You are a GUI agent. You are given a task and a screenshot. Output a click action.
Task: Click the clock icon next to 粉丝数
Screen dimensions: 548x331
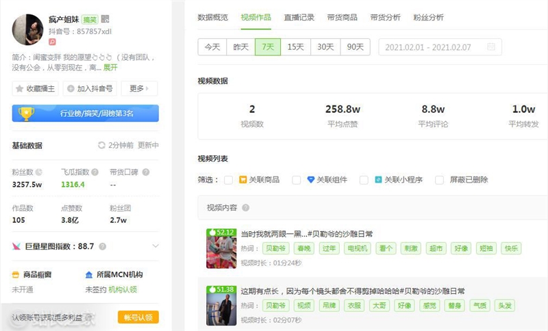click(39, 172)
